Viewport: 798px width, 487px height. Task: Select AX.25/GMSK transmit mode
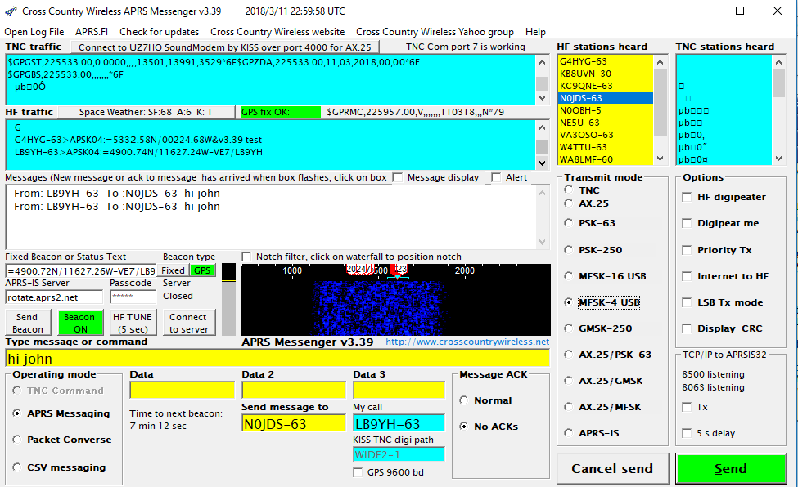(x=569, y=381)
